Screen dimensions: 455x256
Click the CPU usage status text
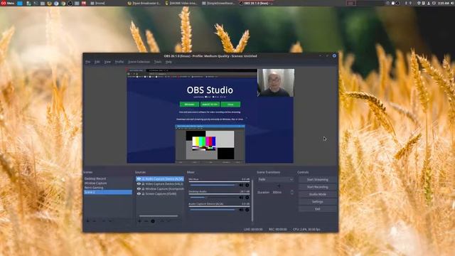306,229
